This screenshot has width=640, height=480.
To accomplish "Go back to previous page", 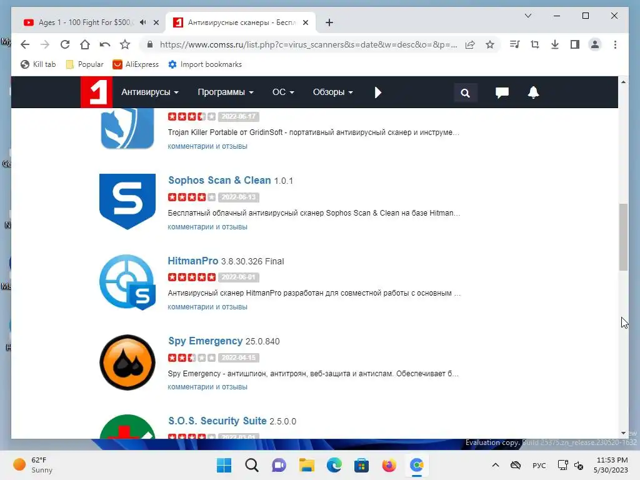I will [x=25, y=44].
